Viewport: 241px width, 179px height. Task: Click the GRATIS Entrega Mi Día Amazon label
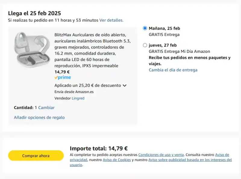tap(179, 51)
